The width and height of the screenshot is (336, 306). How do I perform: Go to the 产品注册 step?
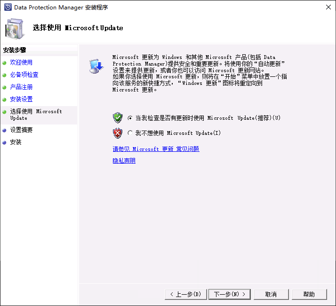click(x=21, y=87)
